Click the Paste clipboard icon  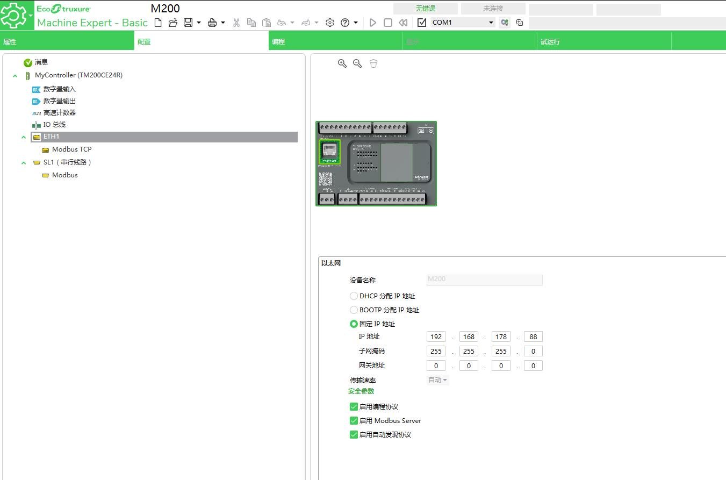[267, 23]
